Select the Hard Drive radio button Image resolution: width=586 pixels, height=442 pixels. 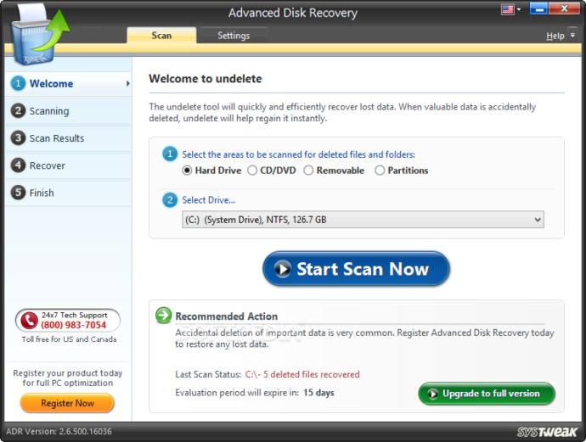[187, 171]
